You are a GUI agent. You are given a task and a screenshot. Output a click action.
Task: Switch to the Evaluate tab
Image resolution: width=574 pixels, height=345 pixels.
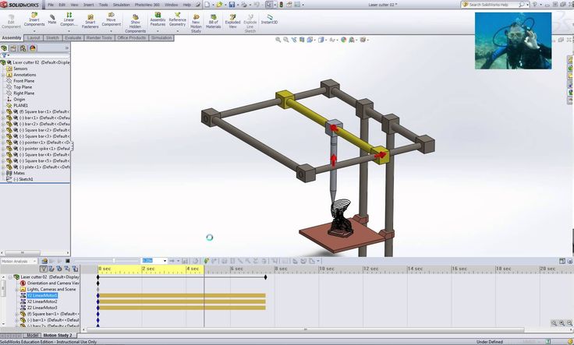tap(73, 37)
